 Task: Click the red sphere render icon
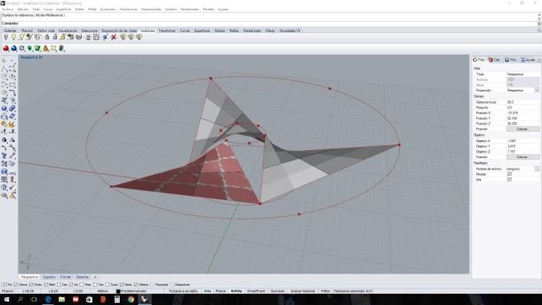[x=6, y=48]
